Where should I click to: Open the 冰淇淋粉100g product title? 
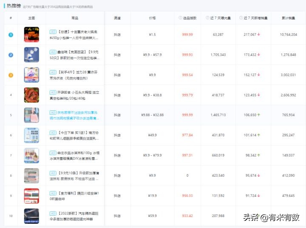[74, 156]
